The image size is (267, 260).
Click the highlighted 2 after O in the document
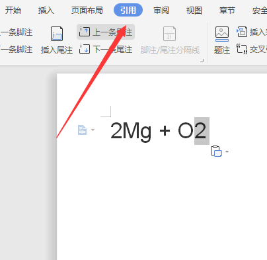pyautogui.click(x=202, y=131)
